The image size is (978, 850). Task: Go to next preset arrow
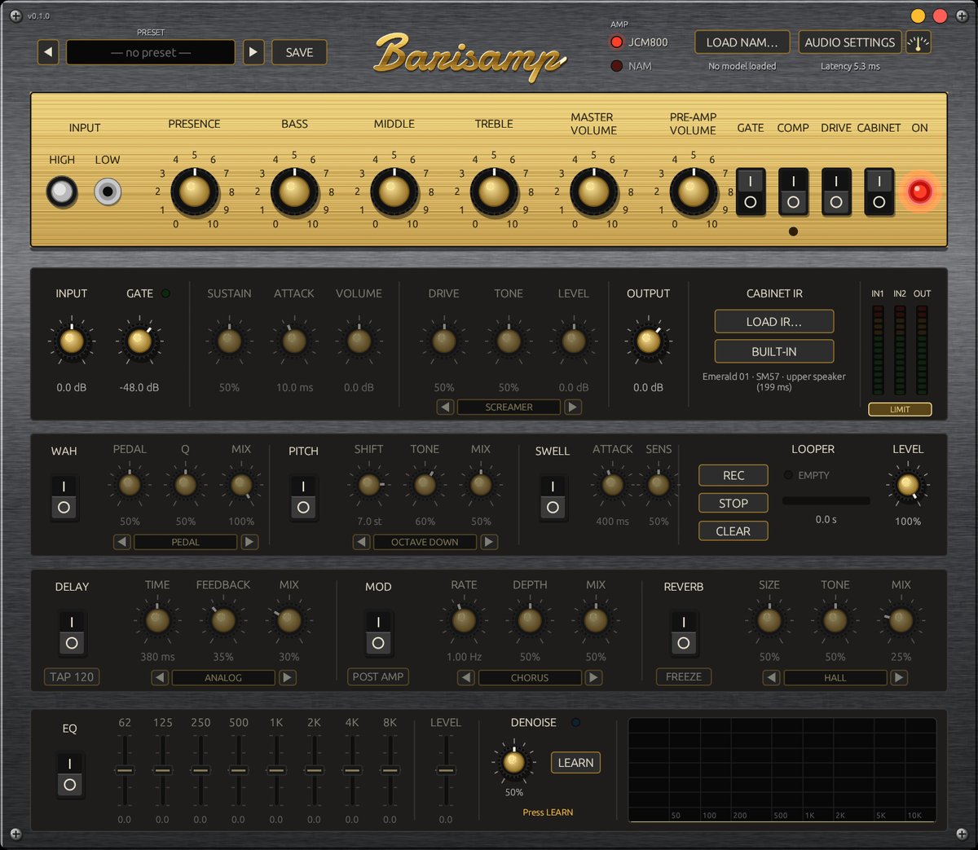coord(253,52)
